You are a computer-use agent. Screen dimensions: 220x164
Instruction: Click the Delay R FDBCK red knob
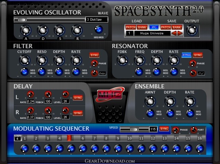coord(48,110)
